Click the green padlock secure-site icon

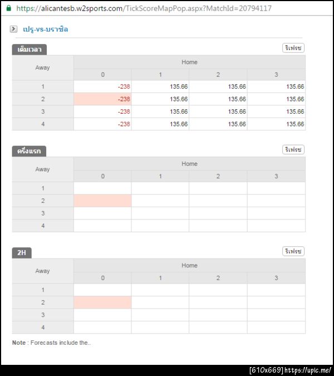pos(8,8)
